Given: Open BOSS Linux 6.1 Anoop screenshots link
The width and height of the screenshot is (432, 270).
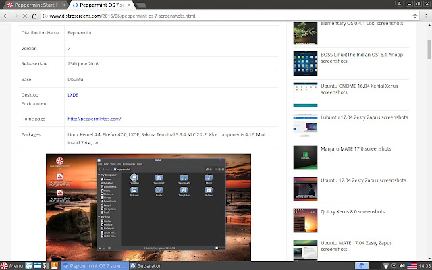Looking at the screenshot, I should pyautogui.click(x=362, y=58).
